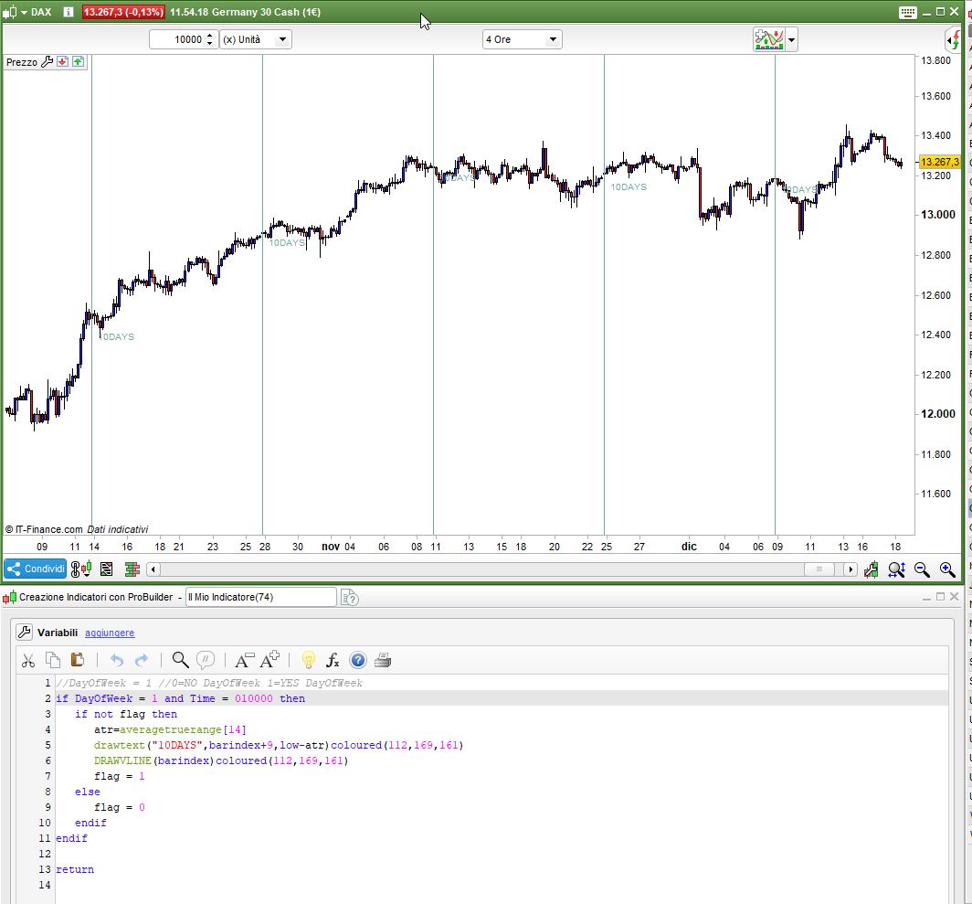
Task: Increase editor font size
Action: pos(269,660)
